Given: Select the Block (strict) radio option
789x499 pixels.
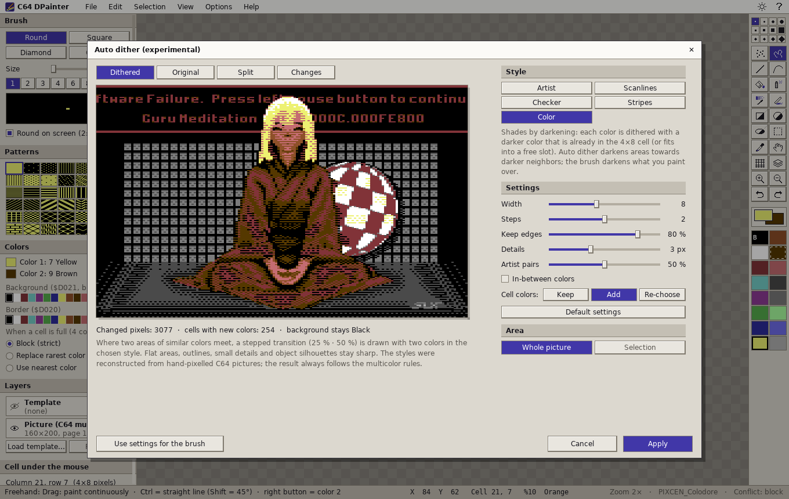Looking at the screenshot, I should [9, 343].
